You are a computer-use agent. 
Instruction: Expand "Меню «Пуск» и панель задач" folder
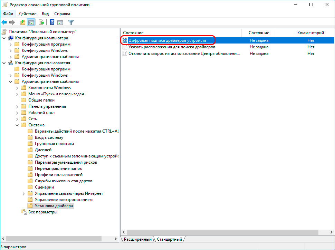[x=17, y=94]
